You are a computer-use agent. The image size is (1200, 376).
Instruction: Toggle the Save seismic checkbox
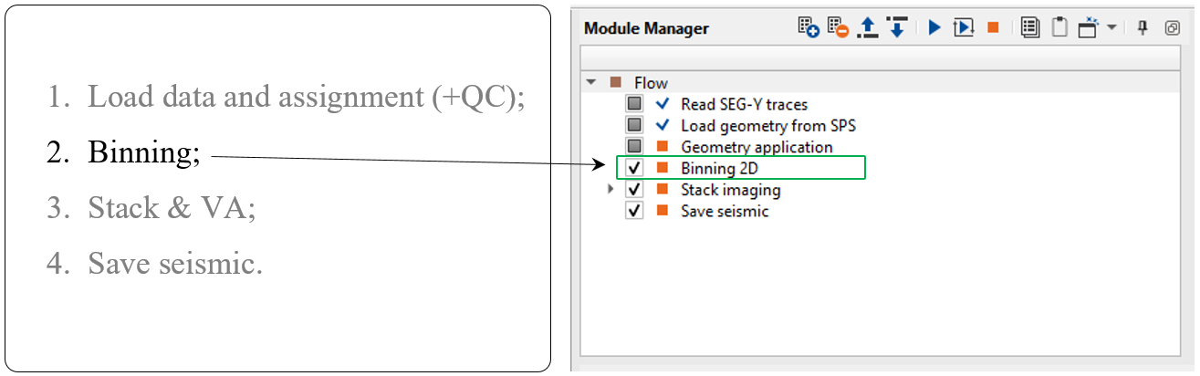click(x=635, y=211)
